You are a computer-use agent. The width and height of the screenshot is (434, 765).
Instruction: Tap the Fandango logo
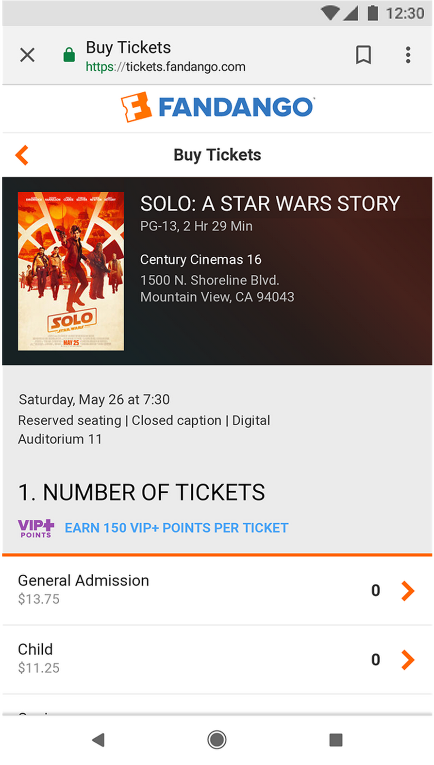[217, 107]
